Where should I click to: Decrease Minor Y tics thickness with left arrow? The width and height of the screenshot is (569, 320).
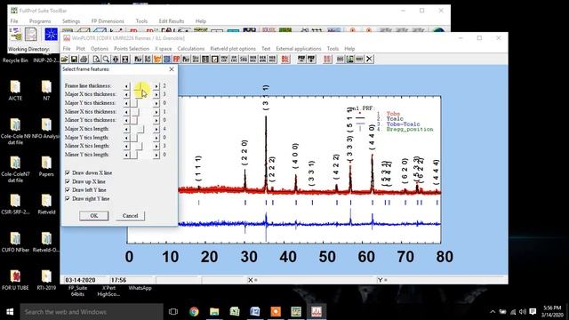tap(126, 120)
